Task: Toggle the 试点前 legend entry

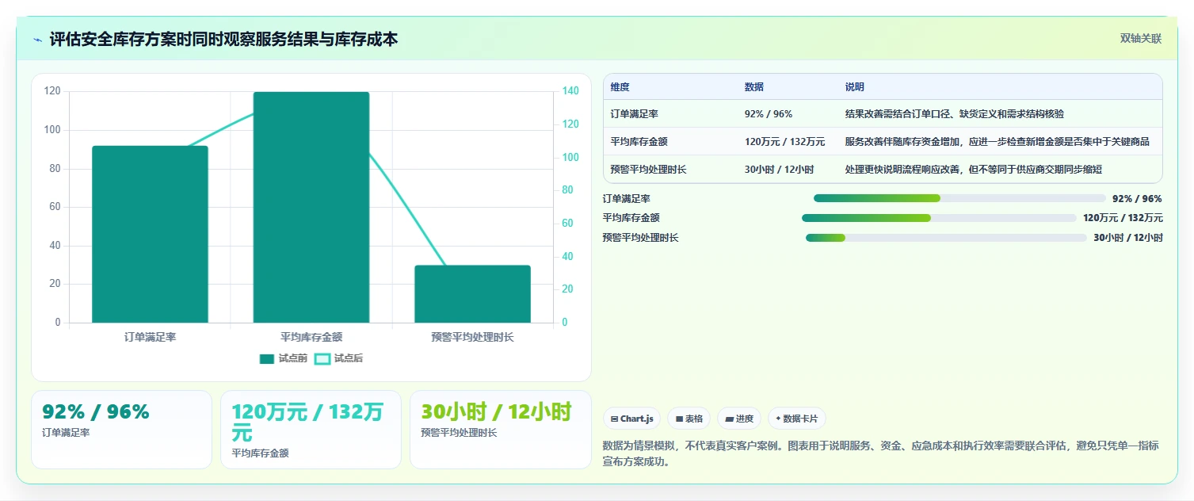Action: (284, 358)
